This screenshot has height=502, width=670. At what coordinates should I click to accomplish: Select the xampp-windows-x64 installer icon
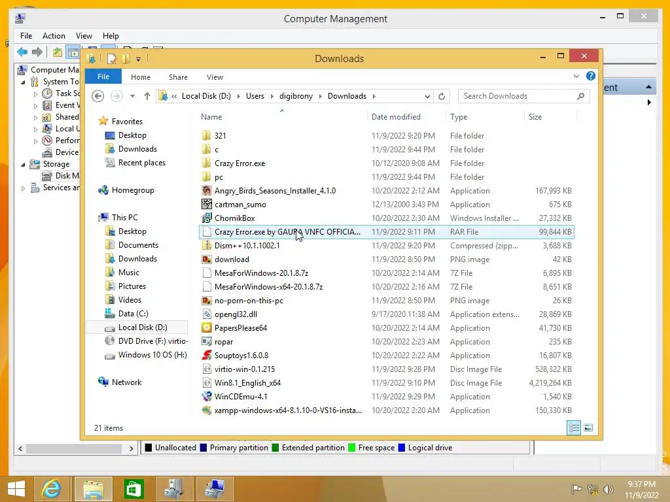(207, 410)
